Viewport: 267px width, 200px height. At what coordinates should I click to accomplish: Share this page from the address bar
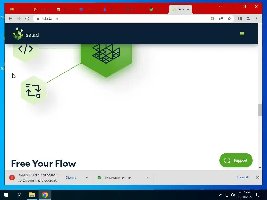pyautogui.click(x=221, y=18)
